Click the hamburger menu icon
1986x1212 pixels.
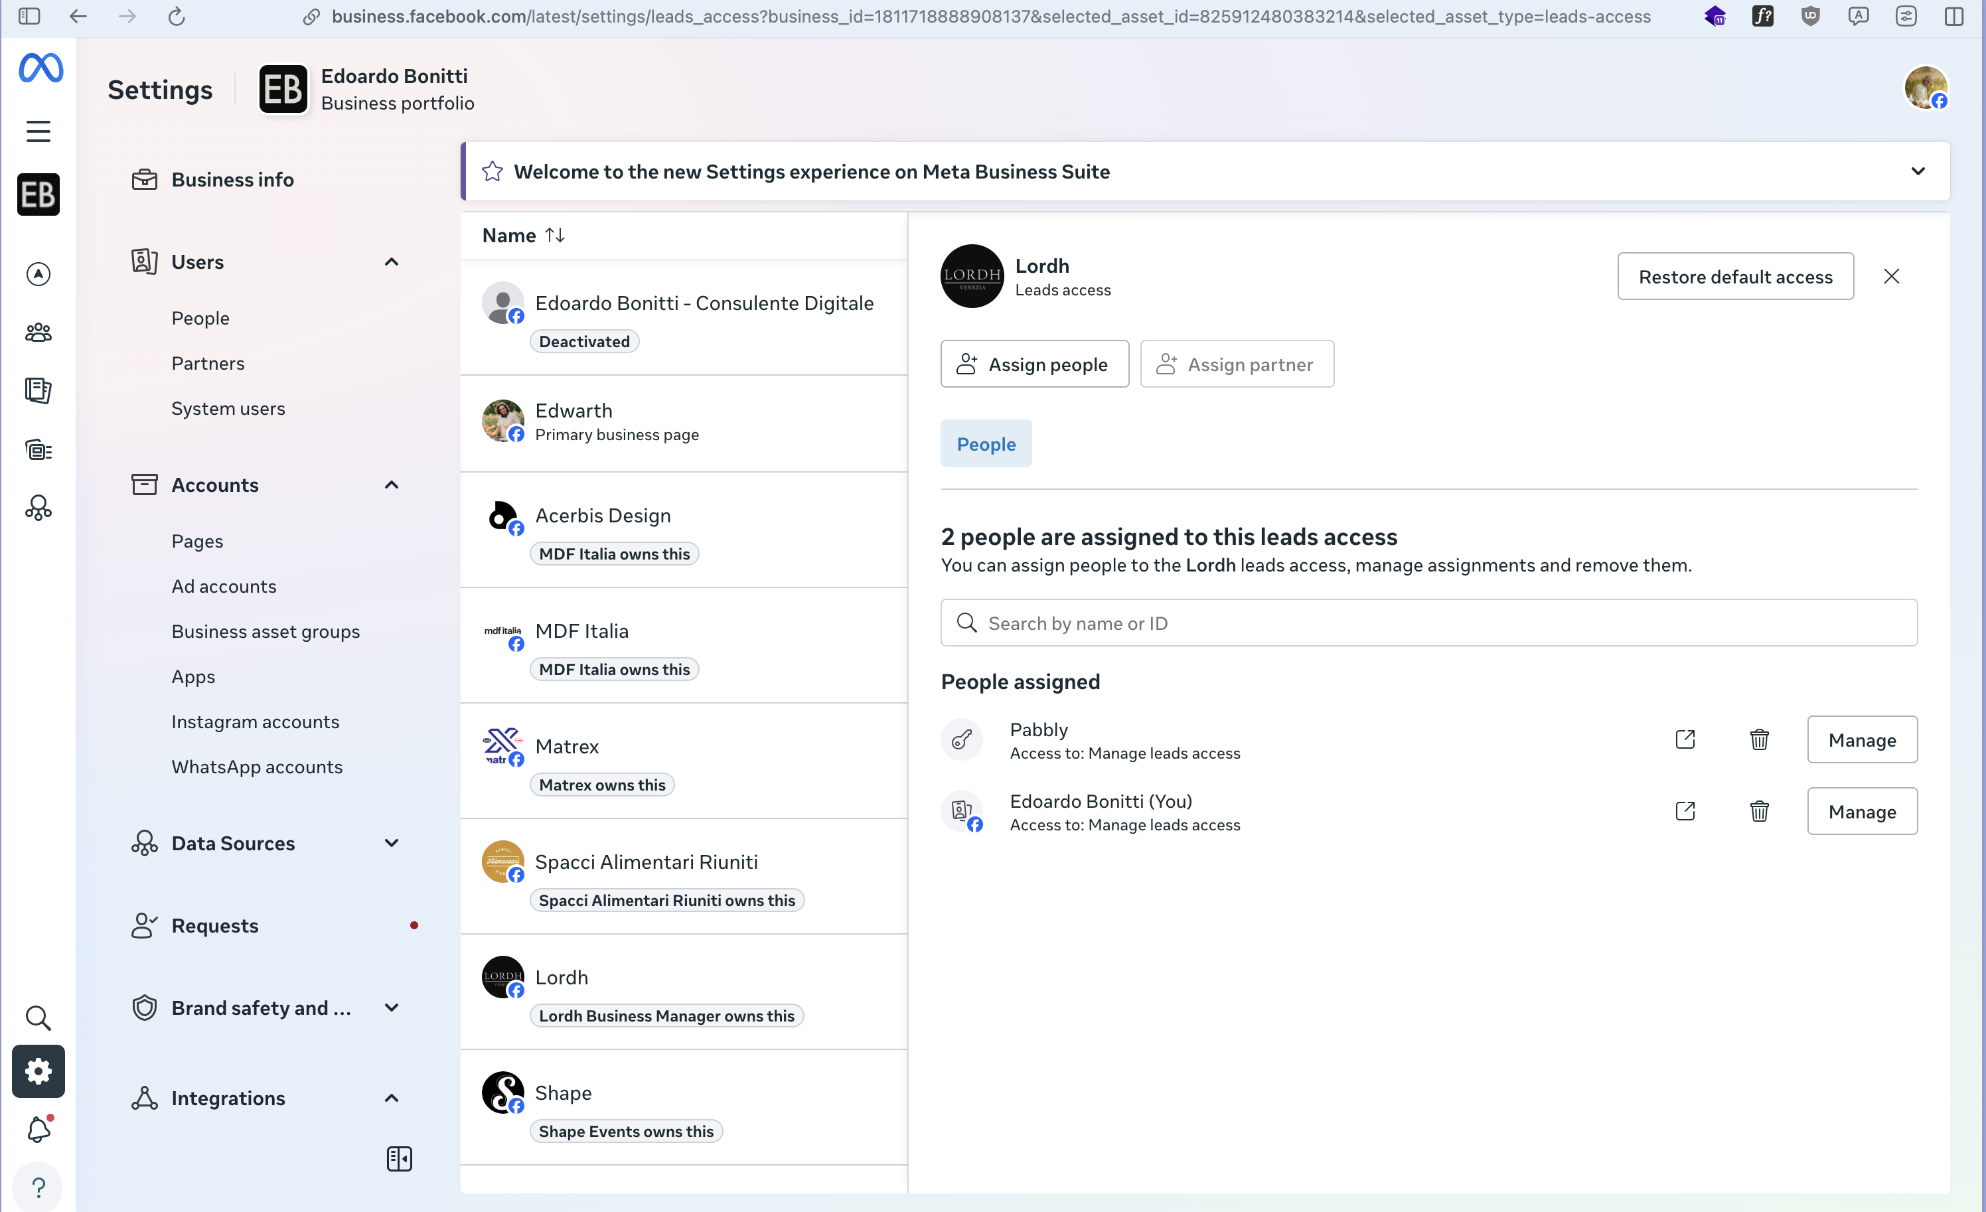tap(38, 131)
